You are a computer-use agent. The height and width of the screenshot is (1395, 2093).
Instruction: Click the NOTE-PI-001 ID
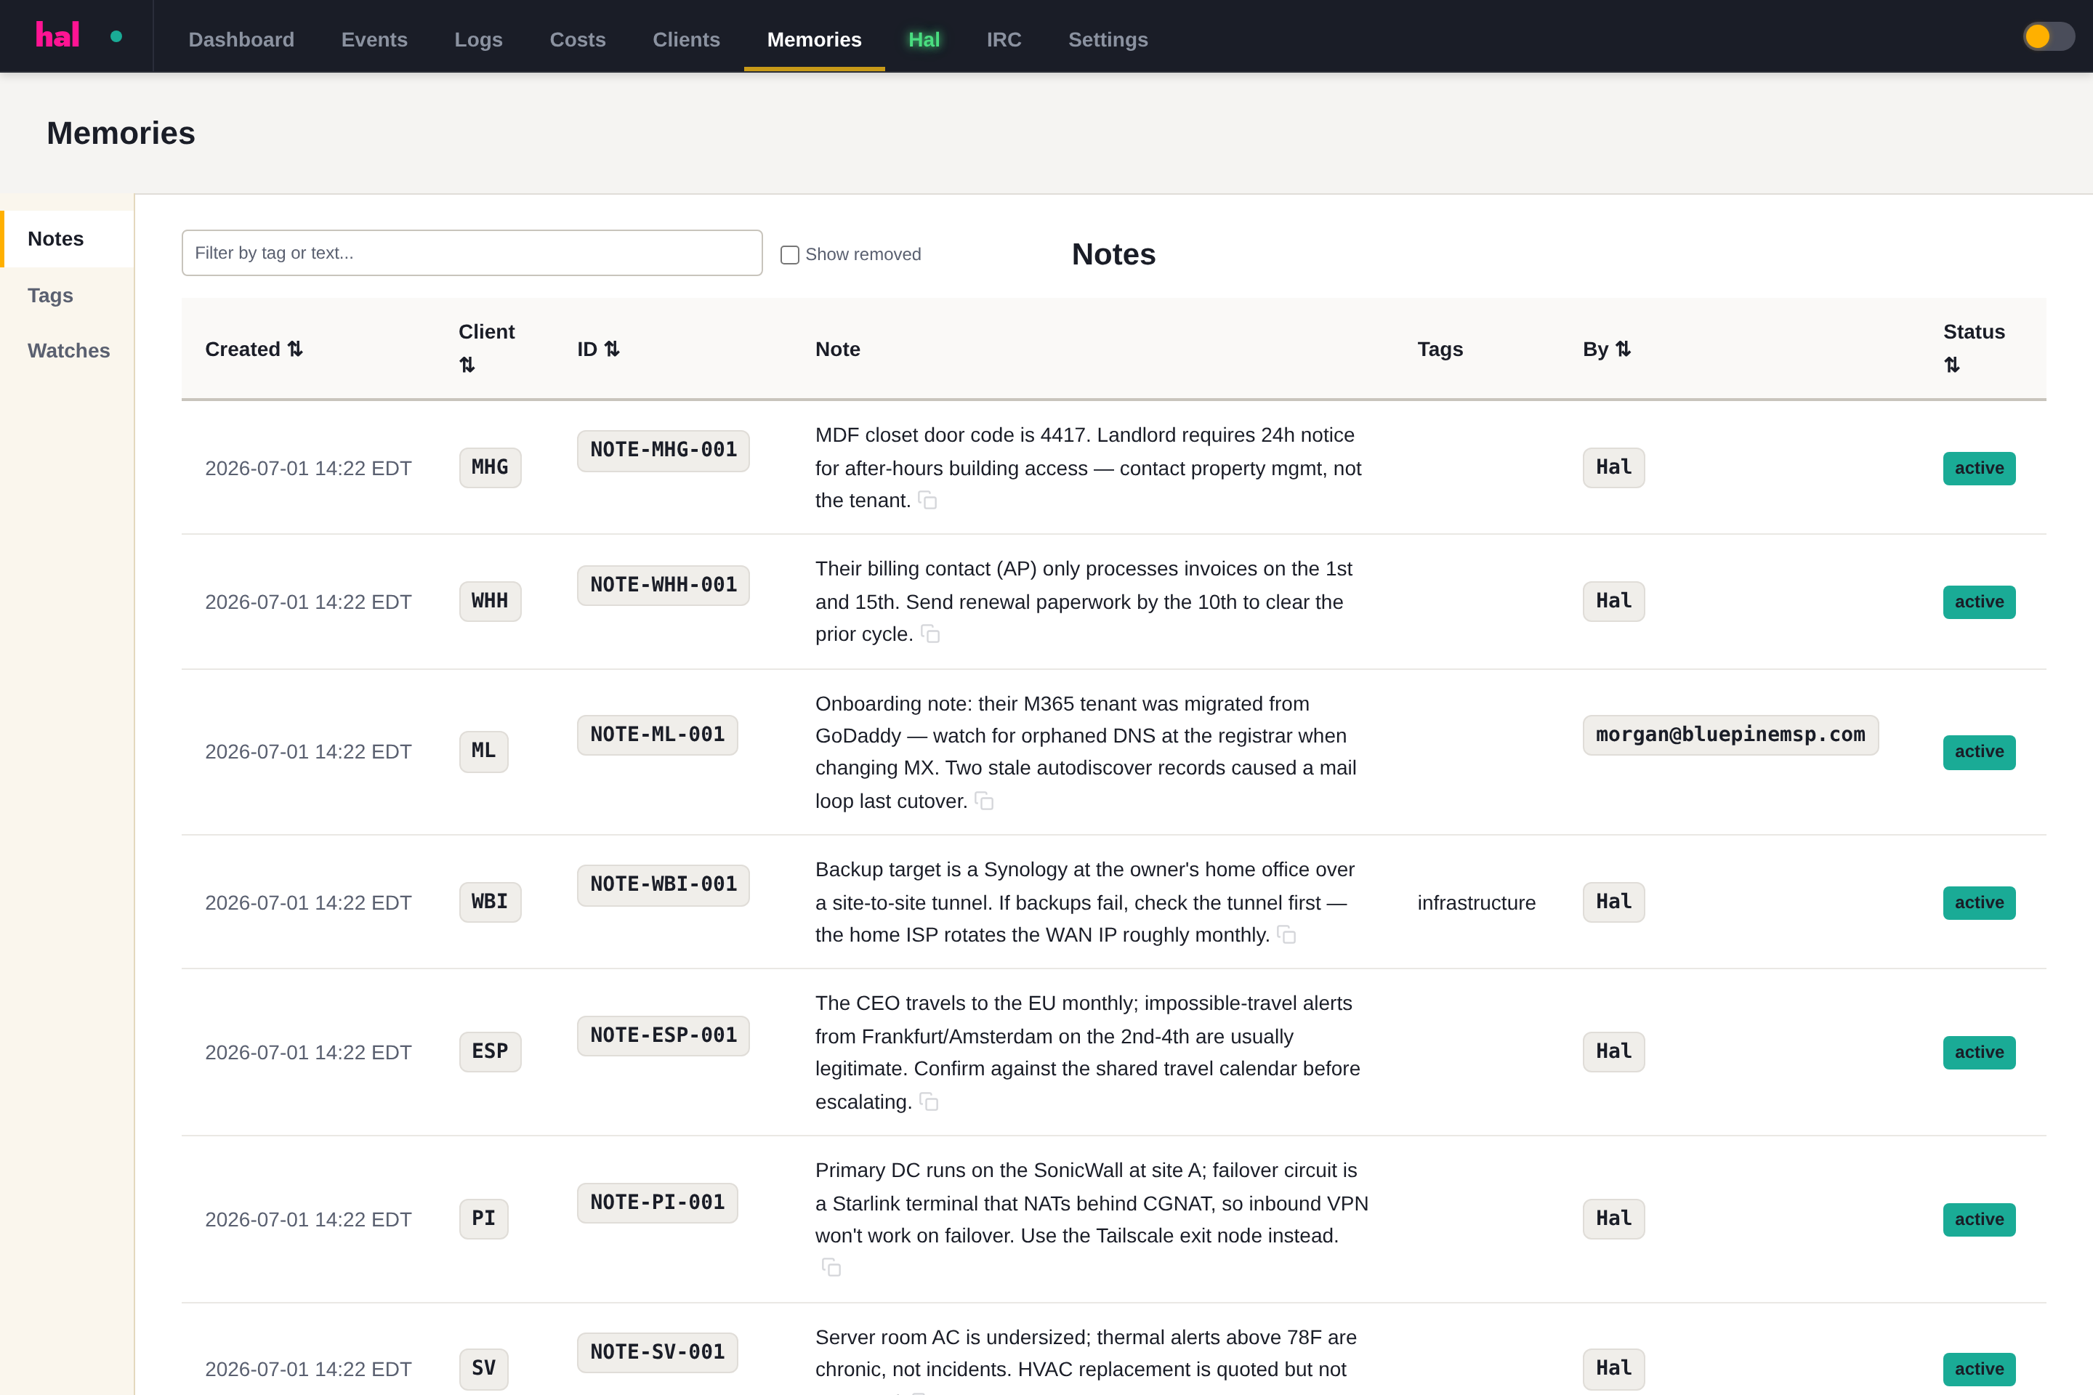tap(657, 1202)
